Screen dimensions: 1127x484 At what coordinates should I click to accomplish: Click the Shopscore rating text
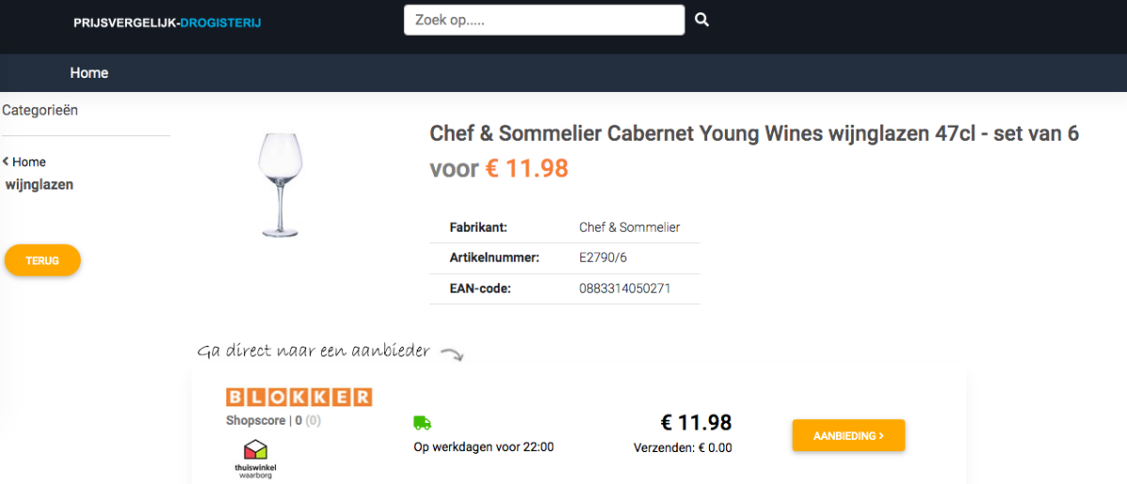pyautogui.click(x=273, y=420)
